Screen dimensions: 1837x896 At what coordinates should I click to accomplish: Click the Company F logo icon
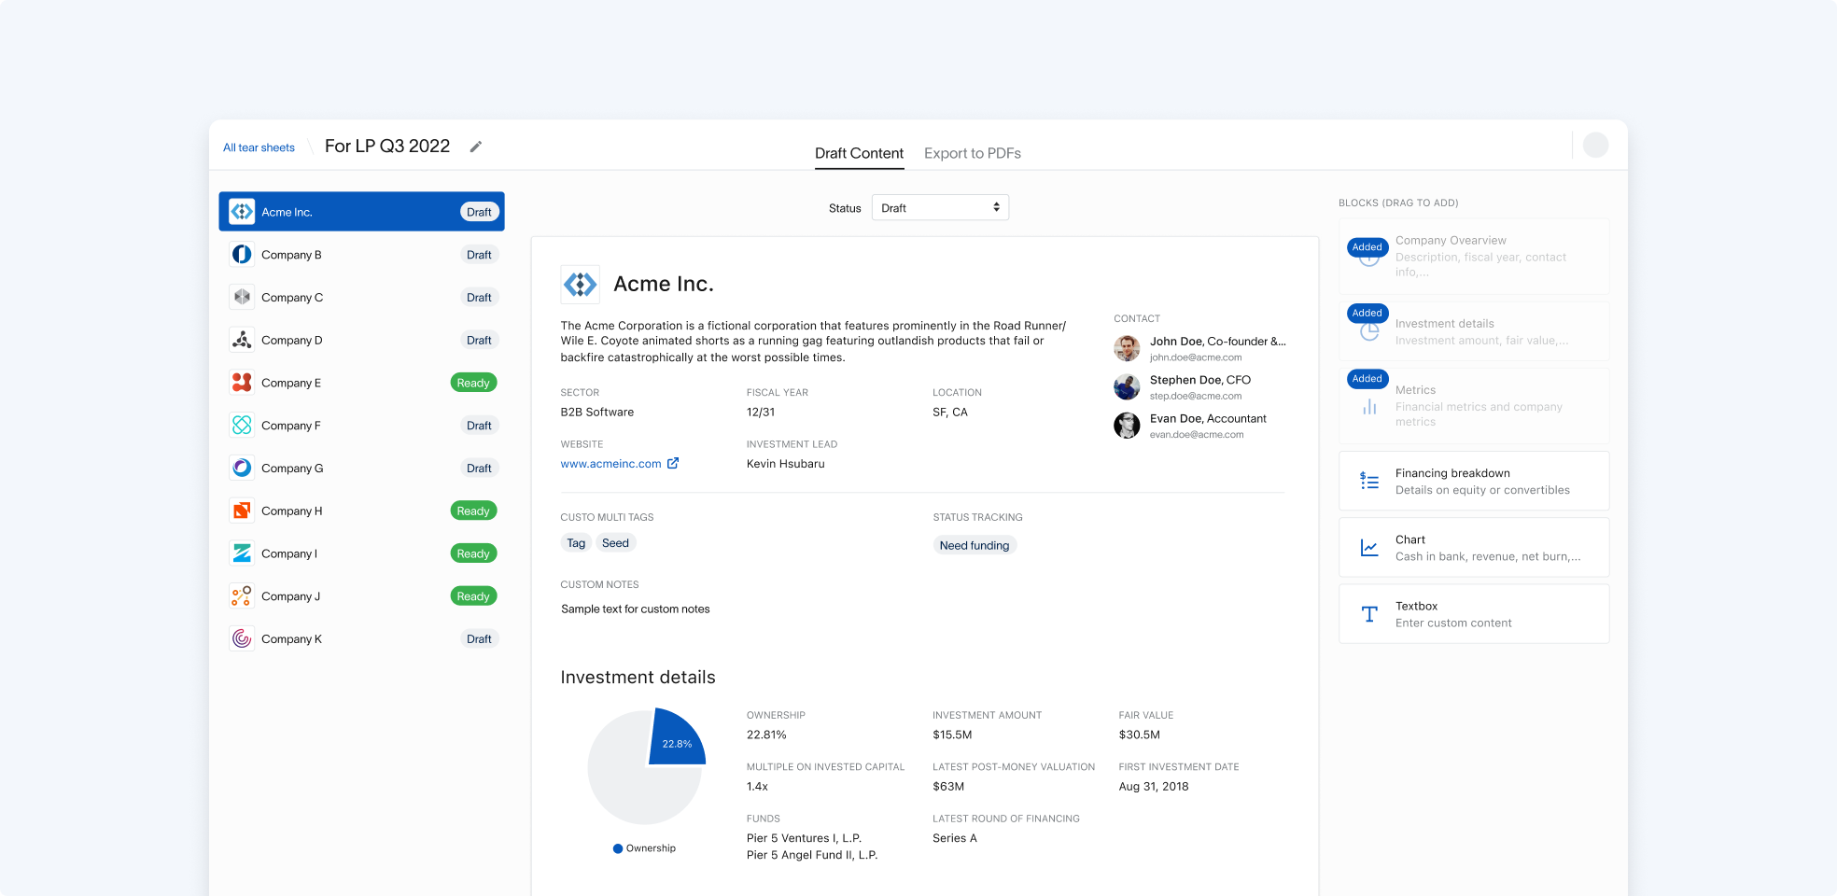[x=242, y=425]
